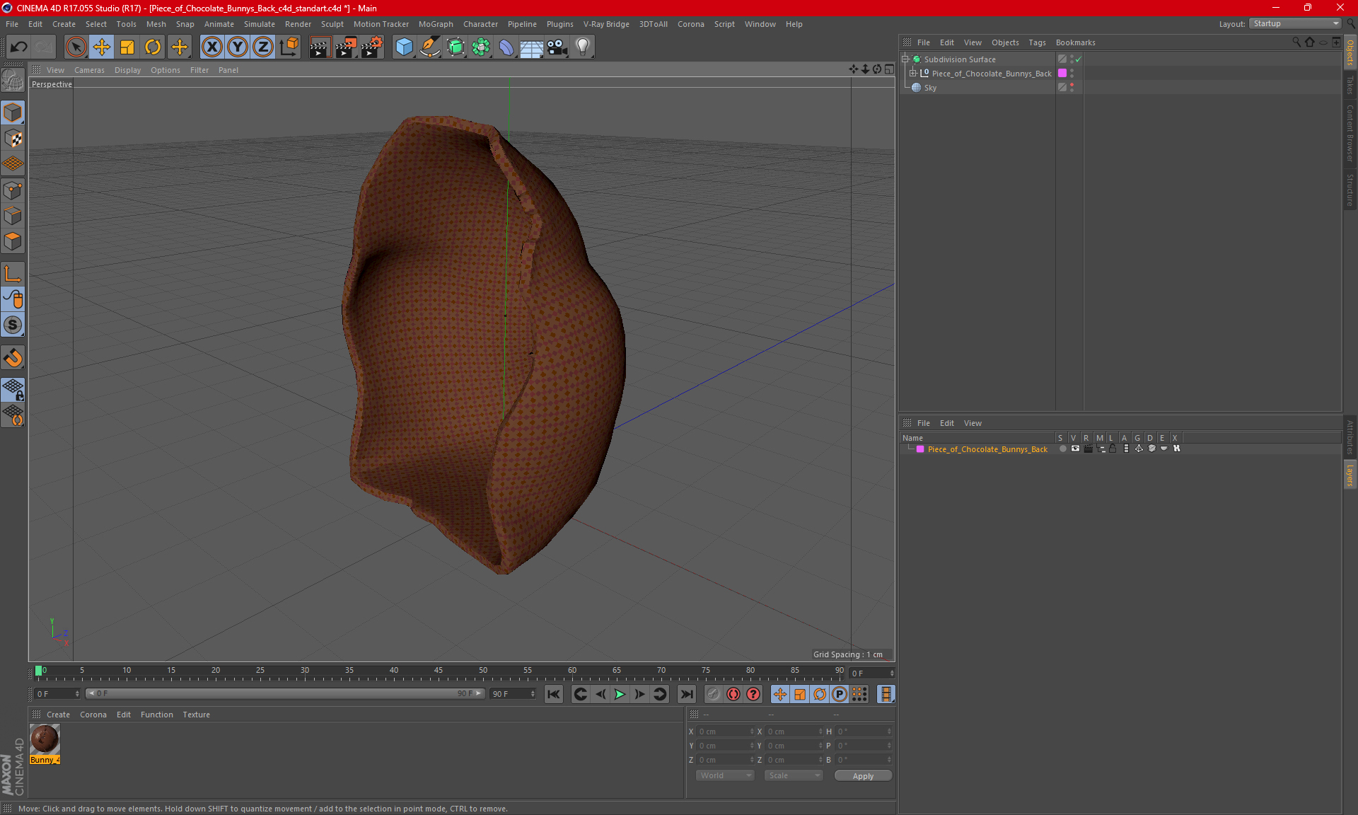
Task: Open the Takes side tab
Action: point(1350,85)
